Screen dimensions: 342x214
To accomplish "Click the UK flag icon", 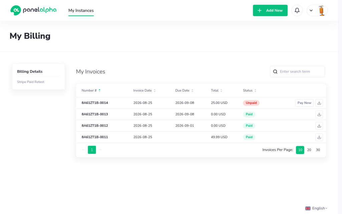I will point(308,208).
